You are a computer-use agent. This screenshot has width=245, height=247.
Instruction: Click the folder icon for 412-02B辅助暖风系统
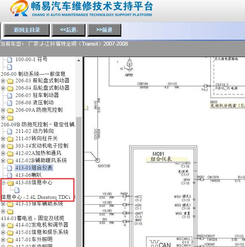[x=10, y=161]
